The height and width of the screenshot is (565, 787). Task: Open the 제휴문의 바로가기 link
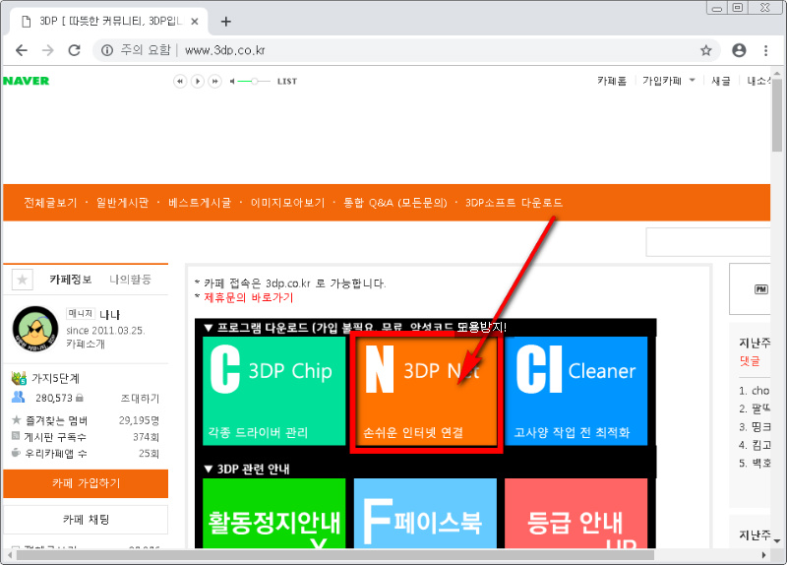tap(249, 298)
